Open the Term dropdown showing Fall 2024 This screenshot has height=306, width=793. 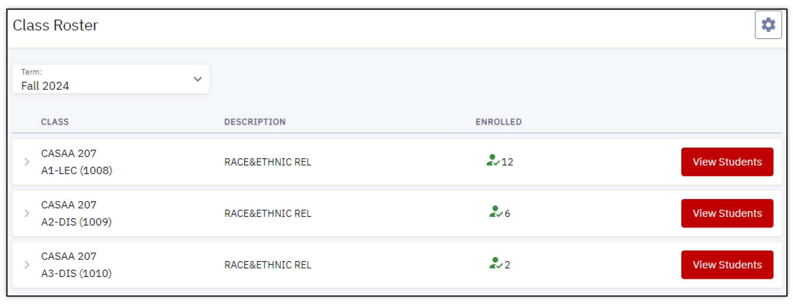pyautogui.click(x=111, y=79)
